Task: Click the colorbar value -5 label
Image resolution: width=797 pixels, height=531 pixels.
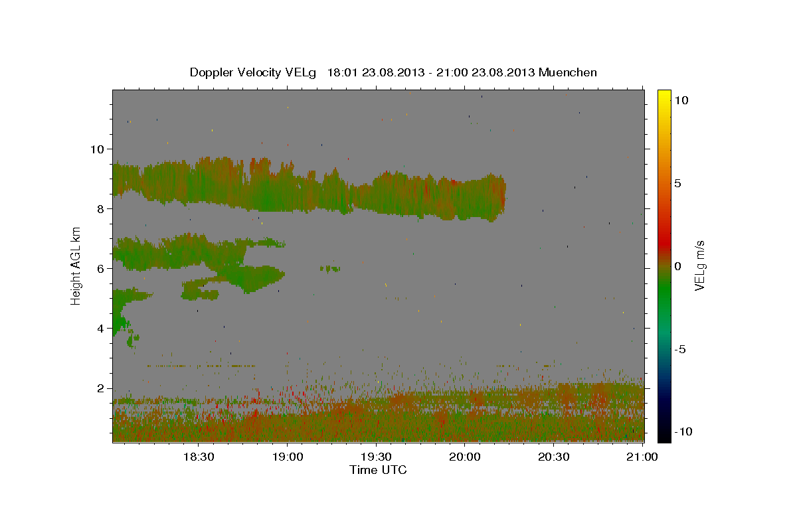Action: tap(681, 350)
